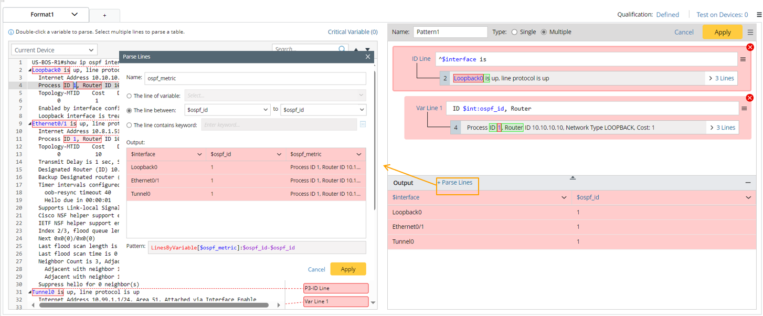Viewport: 763px width, 316px height.
Task: Jump to next search result arrow
Action: [x=367, y=50]
